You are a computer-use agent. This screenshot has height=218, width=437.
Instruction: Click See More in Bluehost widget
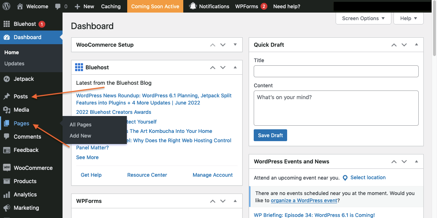pos(87,157)
